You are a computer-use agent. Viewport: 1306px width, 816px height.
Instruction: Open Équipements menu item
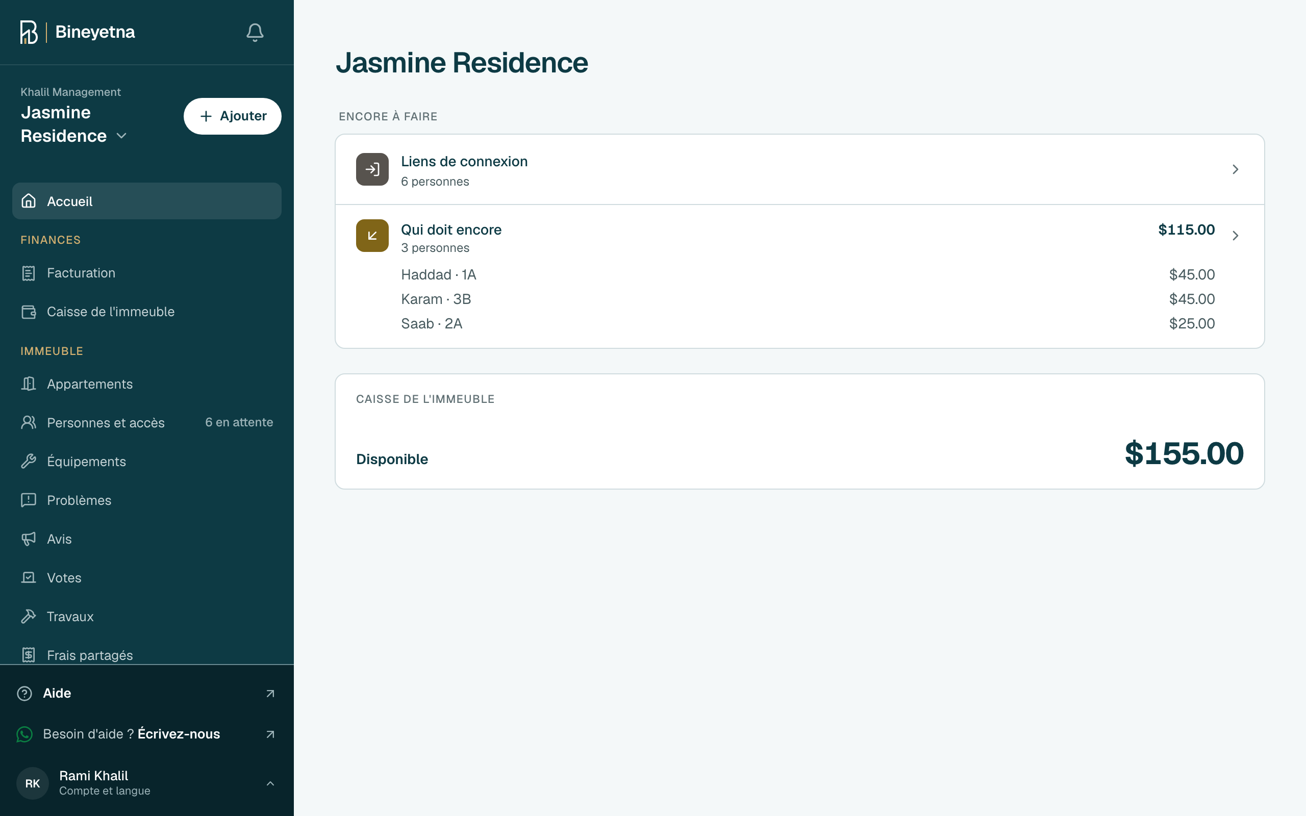click(147, 462)
